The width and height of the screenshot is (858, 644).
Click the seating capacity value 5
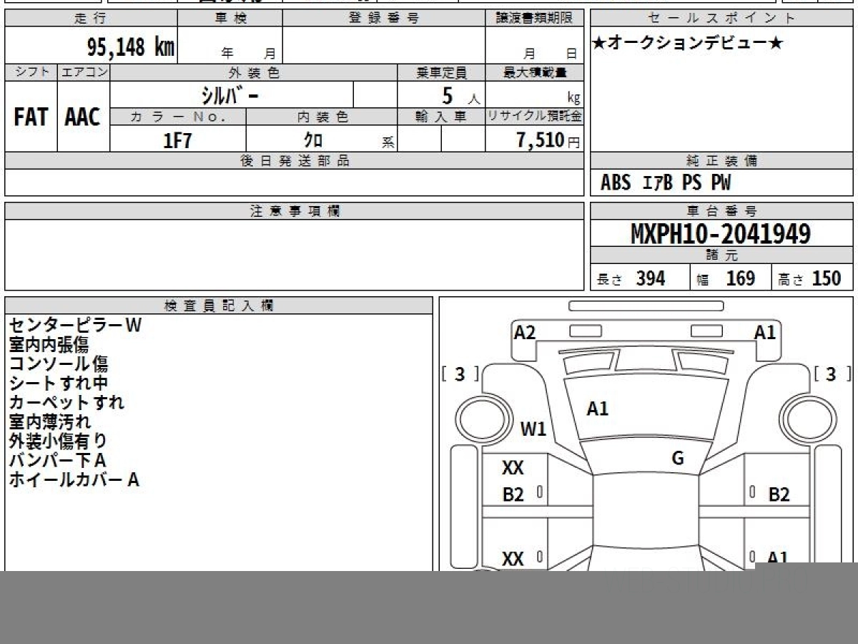tap(448, 95)
